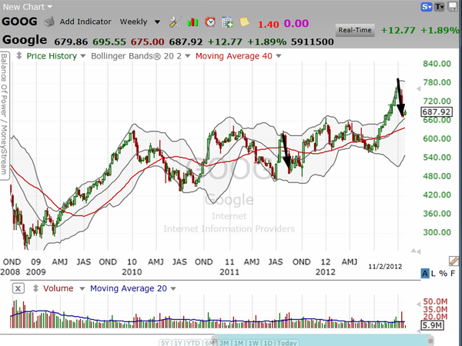Click the gray T dropdown icon
The height and width of the screenshot is (346, 462).
[440, 7]
